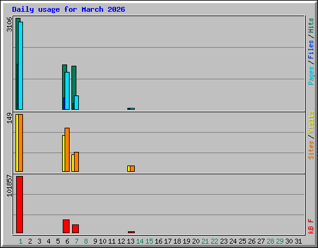Click day label 20 on x-axis
The image size is (318, 248).
(x=196, y=241)
